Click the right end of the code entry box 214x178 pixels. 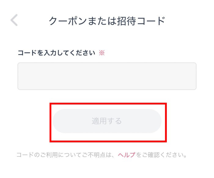(191, 76)
